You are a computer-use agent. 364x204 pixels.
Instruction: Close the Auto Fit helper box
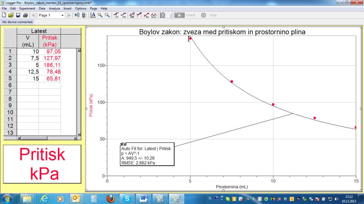tap(121, 144)
